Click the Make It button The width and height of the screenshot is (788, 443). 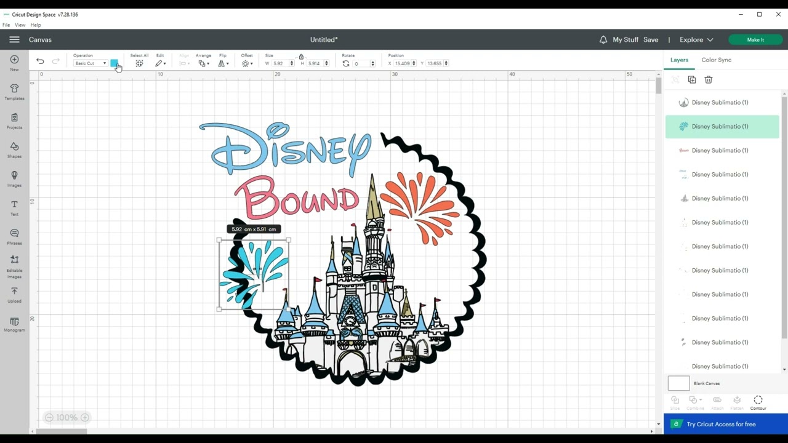(755, 39)
